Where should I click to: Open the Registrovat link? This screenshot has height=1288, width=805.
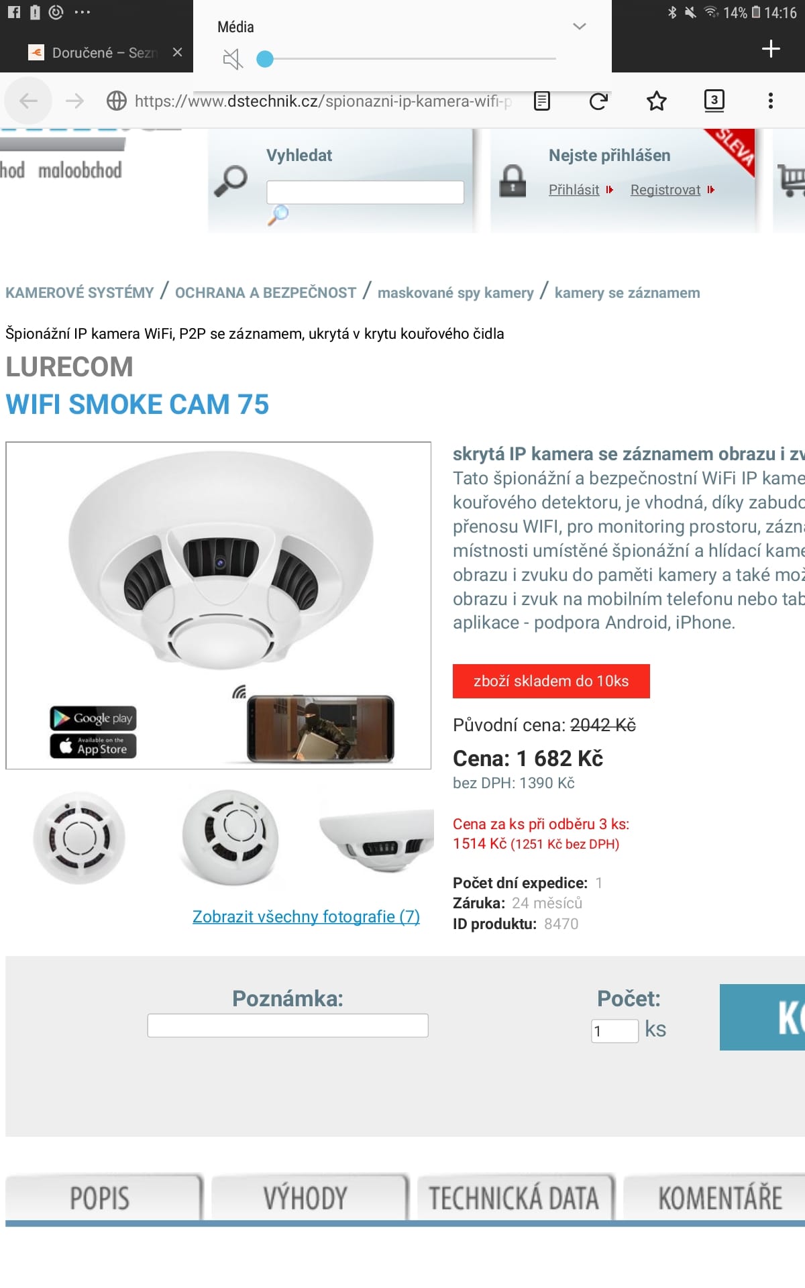665,190
